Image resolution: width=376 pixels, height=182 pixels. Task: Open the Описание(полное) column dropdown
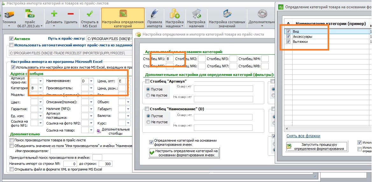pos(91,102)
